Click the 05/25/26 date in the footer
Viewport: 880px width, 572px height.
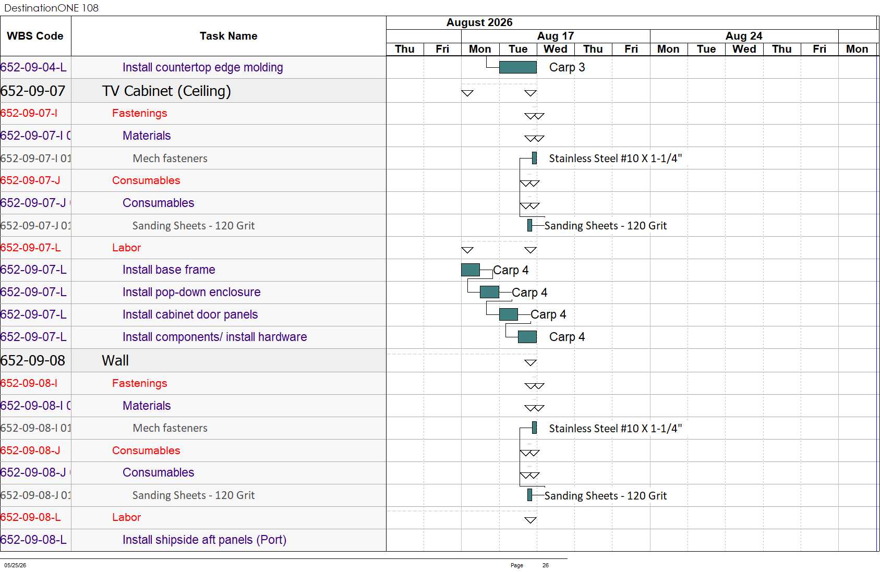(x=15, y=565)
